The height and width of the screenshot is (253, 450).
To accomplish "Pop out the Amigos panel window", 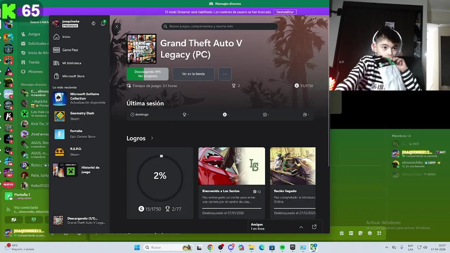I will (x=314, y=227).
